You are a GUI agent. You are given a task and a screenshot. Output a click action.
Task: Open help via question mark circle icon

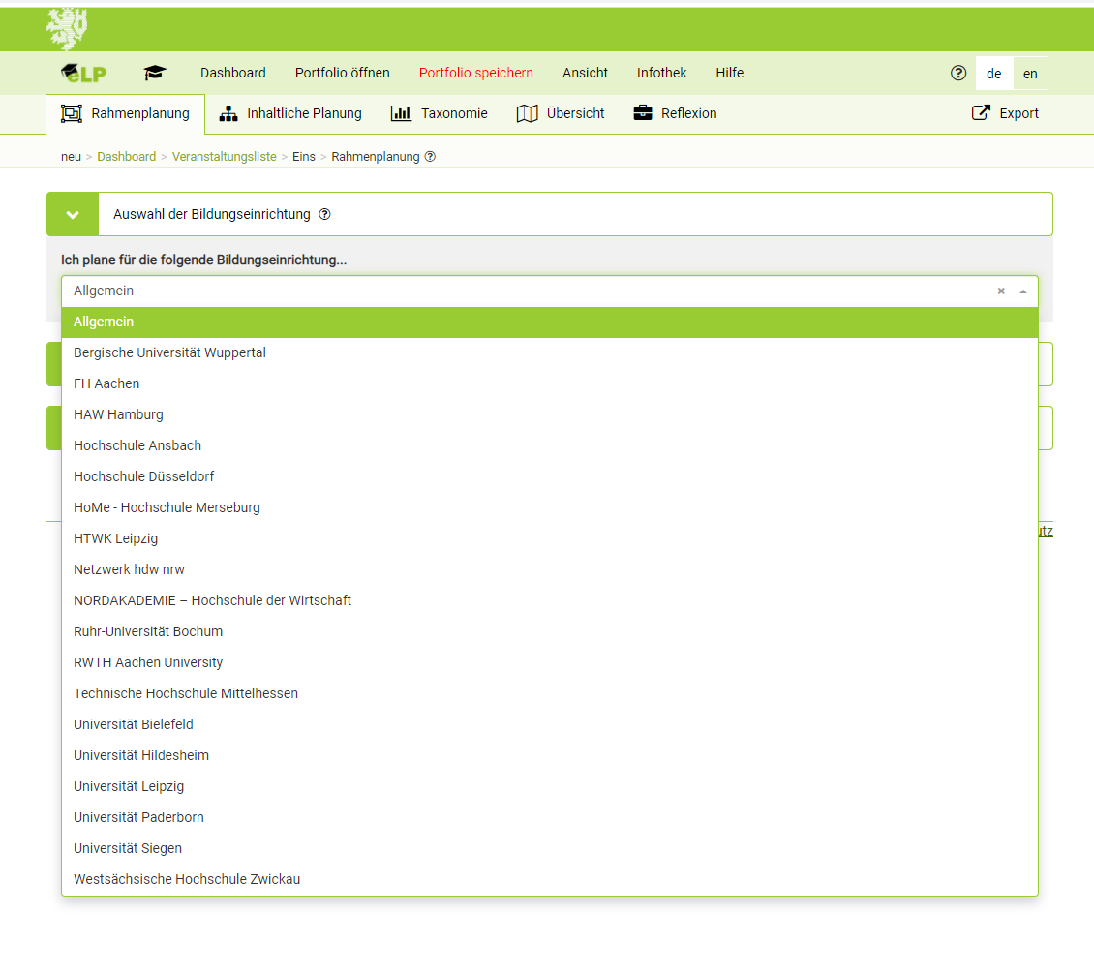[958, 73]
